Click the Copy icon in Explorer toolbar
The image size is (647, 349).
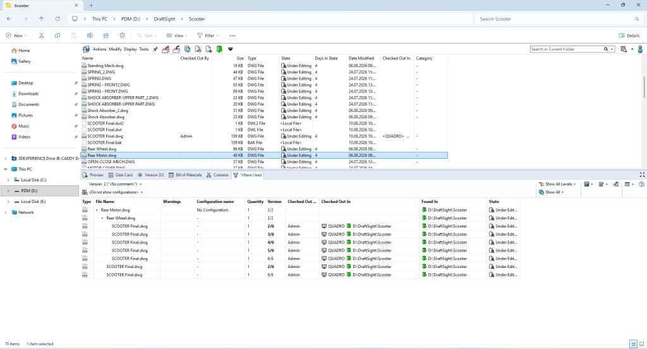click(57, 35)
